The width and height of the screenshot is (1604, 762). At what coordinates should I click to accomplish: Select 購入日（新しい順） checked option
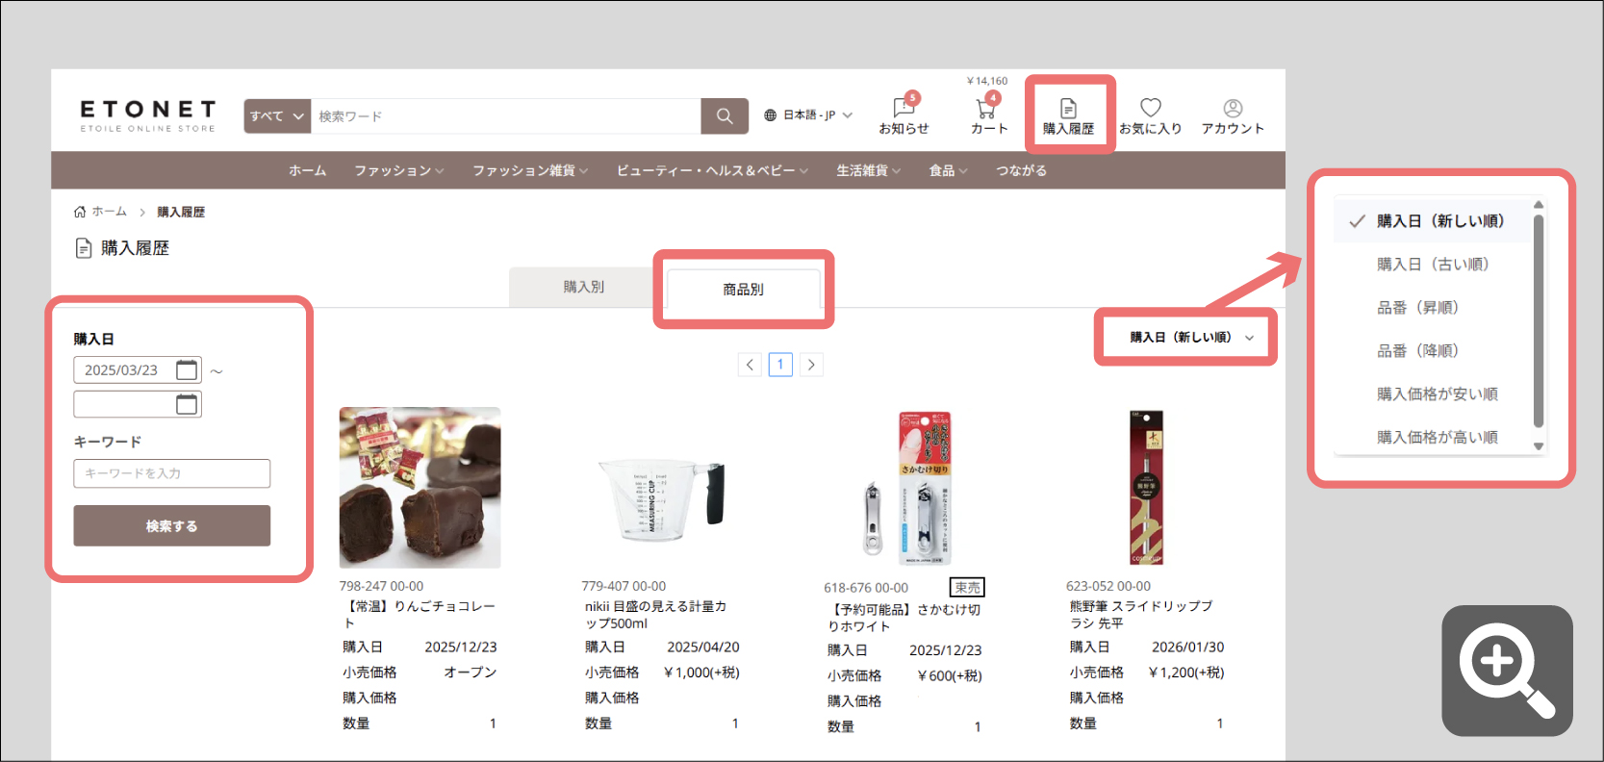[x=1434, y=221]
